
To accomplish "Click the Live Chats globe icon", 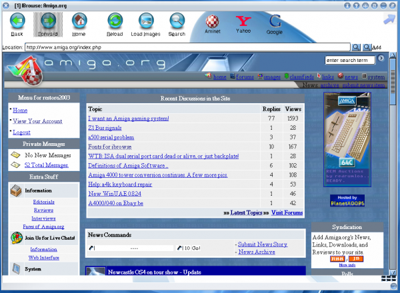I will [x=17, y=238].
